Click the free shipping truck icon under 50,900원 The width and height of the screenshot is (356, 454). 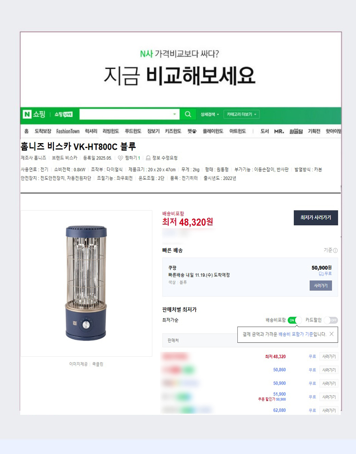[x=321, y=274]
